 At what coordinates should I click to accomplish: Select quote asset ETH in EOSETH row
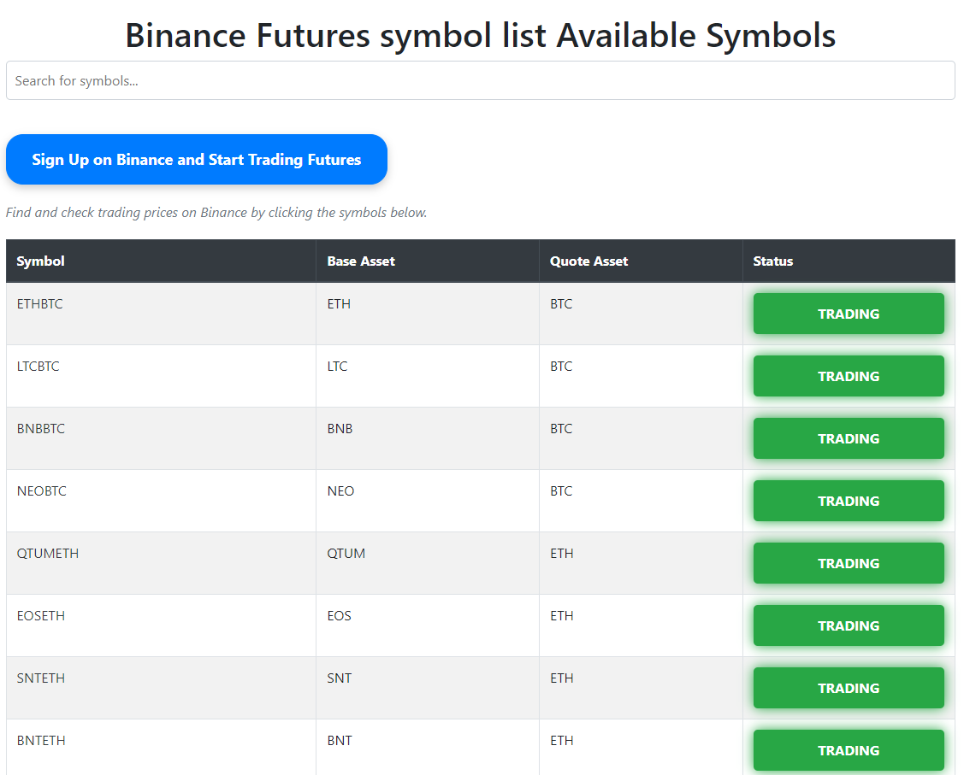click(x=562, y=616)
